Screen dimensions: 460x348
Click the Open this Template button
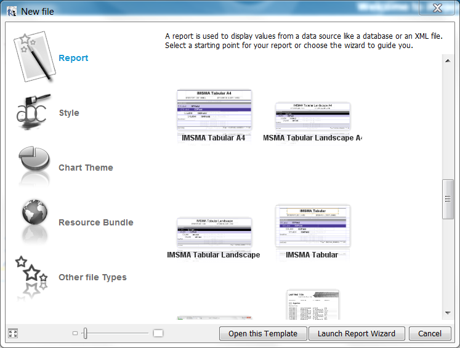click(x=263, y=333)
